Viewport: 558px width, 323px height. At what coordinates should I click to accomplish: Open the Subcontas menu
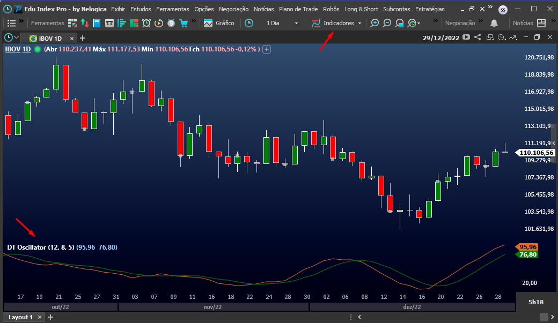click(x=397, y=9)
